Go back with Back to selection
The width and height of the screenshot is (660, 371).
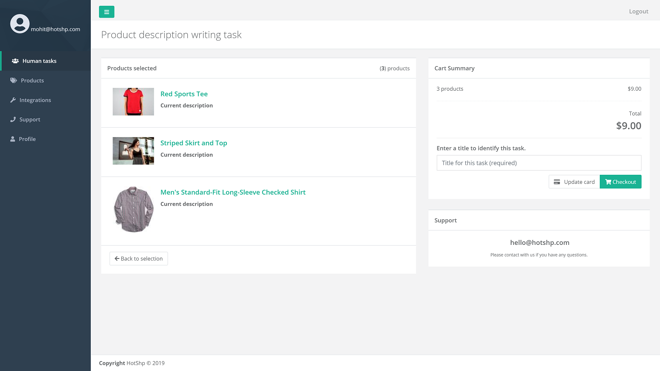coord(139,258)
